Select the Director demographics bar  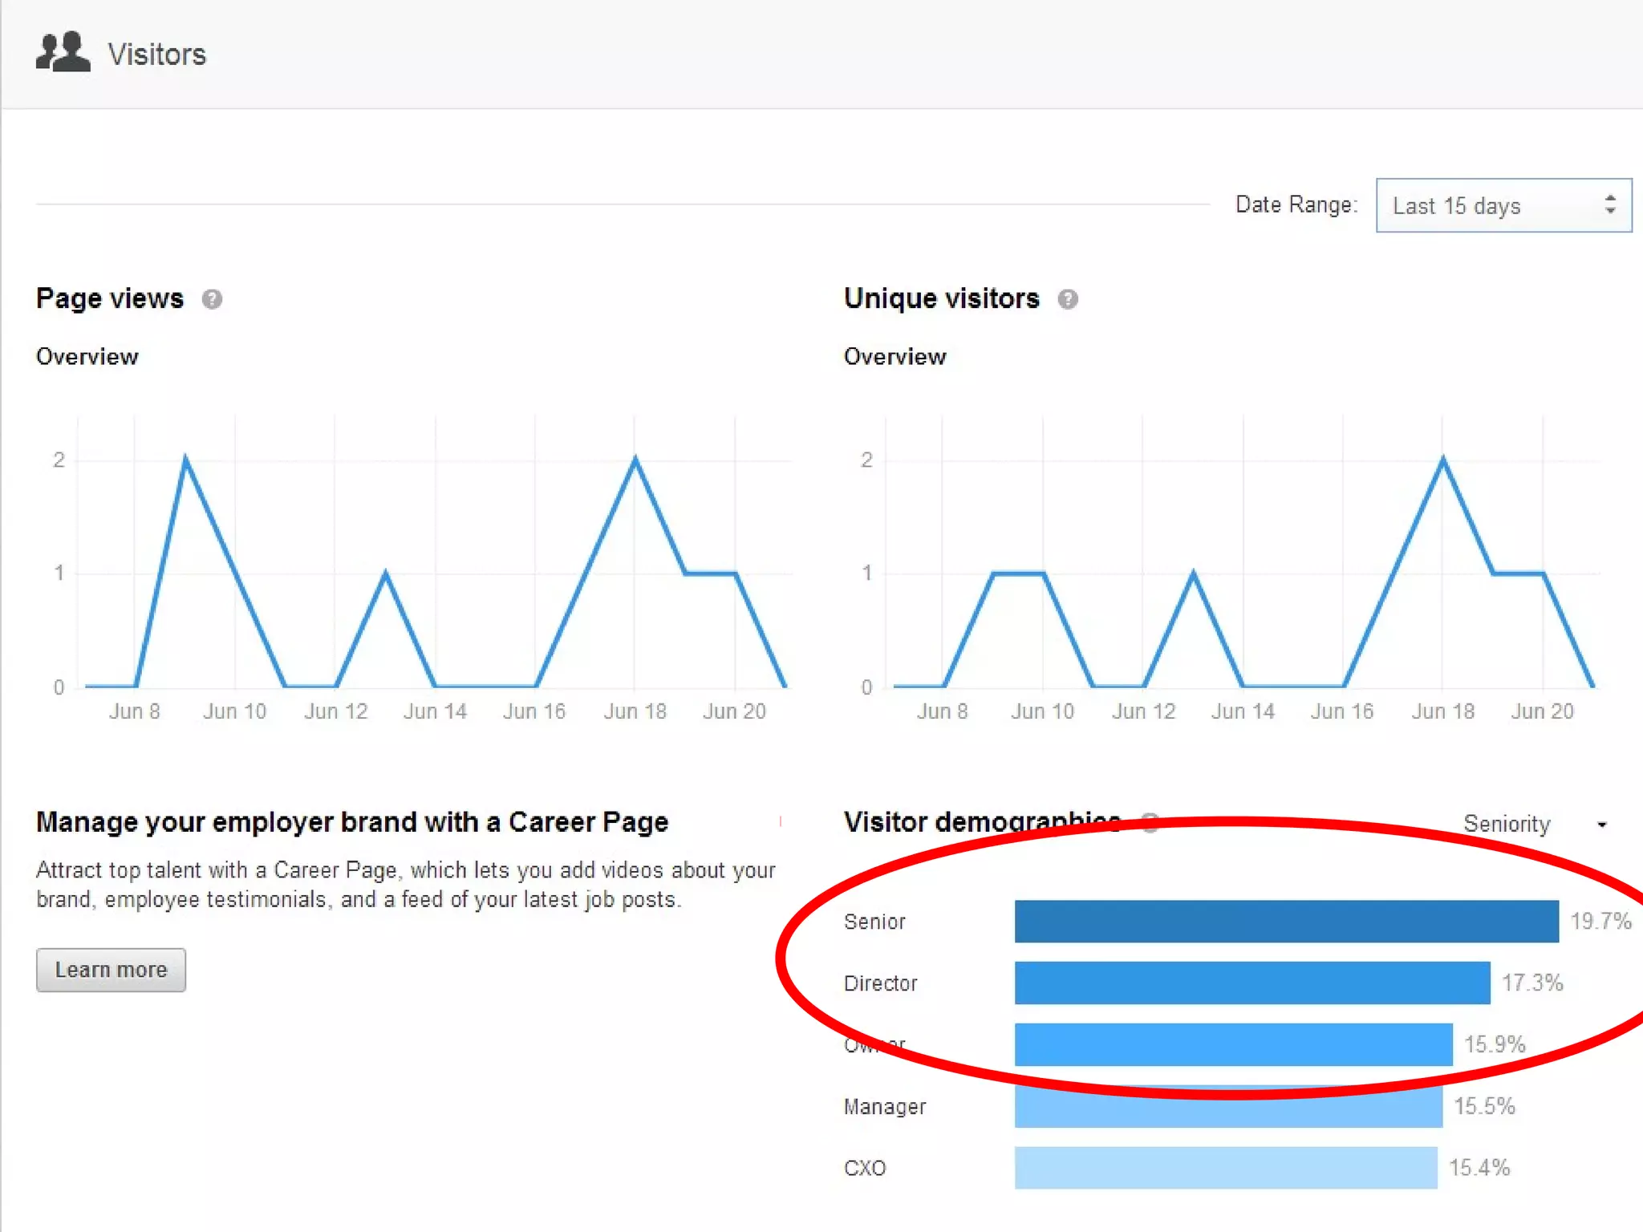click(1252, 983)
